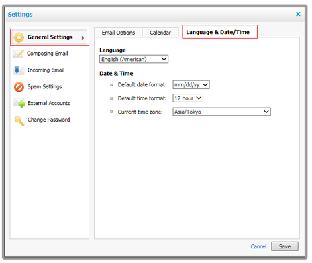Click the Spam Settings prohibited icon

19,87
